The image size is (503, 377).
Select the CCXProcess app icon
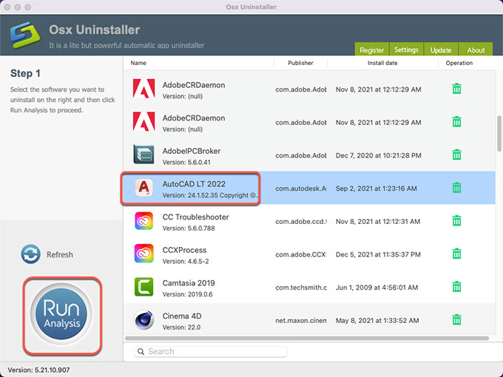[x=144, y=254]
